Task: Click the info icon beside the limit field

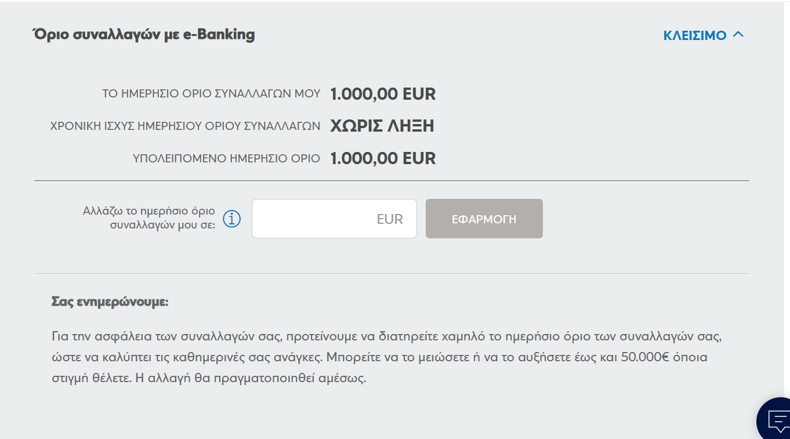Action: click(232, 219)
